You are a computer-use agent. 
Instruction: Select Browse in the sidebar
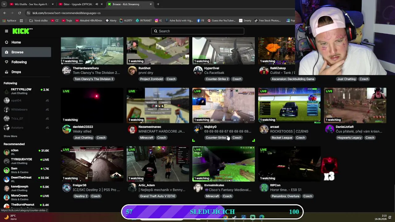[x=26, y=52]
